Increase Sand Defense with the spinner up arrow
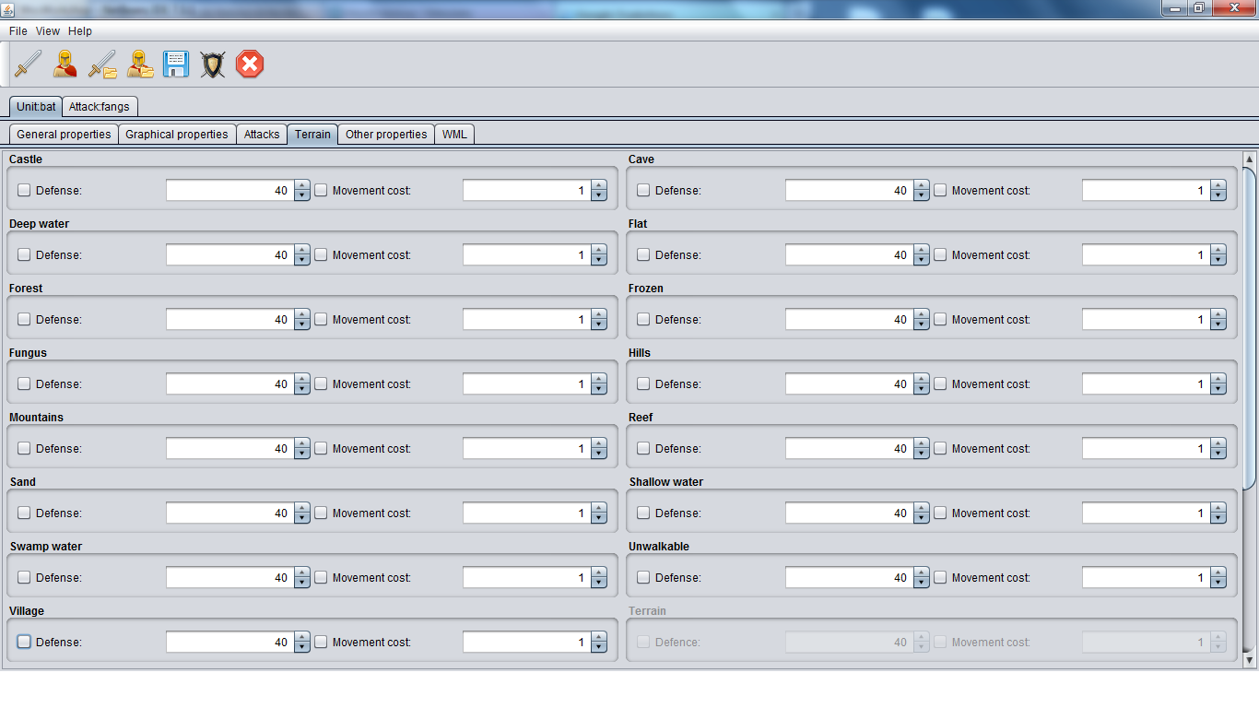 point(302,508)
